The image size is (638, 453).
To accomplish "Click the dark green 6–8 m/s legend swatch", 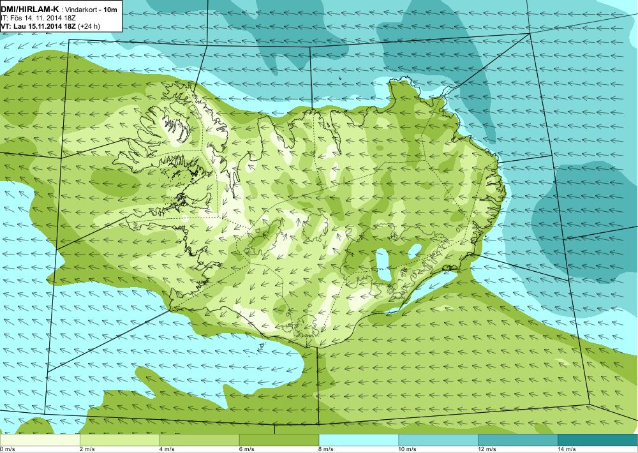I will (x=279, y=440).
